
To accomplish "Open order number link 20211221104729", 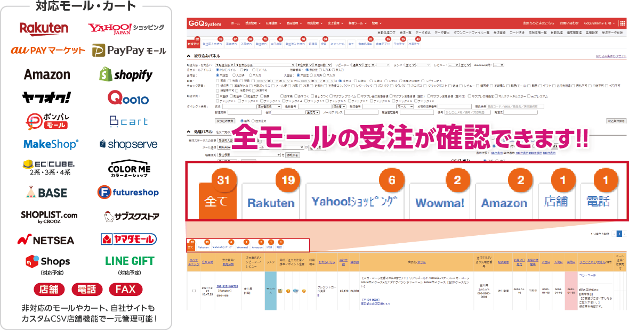I will click(227, 286).
